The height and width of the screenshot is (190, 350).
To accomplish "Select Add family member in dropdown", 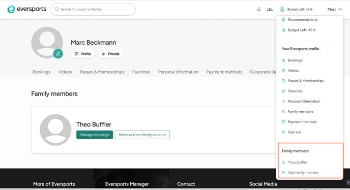I will point(303,173).
